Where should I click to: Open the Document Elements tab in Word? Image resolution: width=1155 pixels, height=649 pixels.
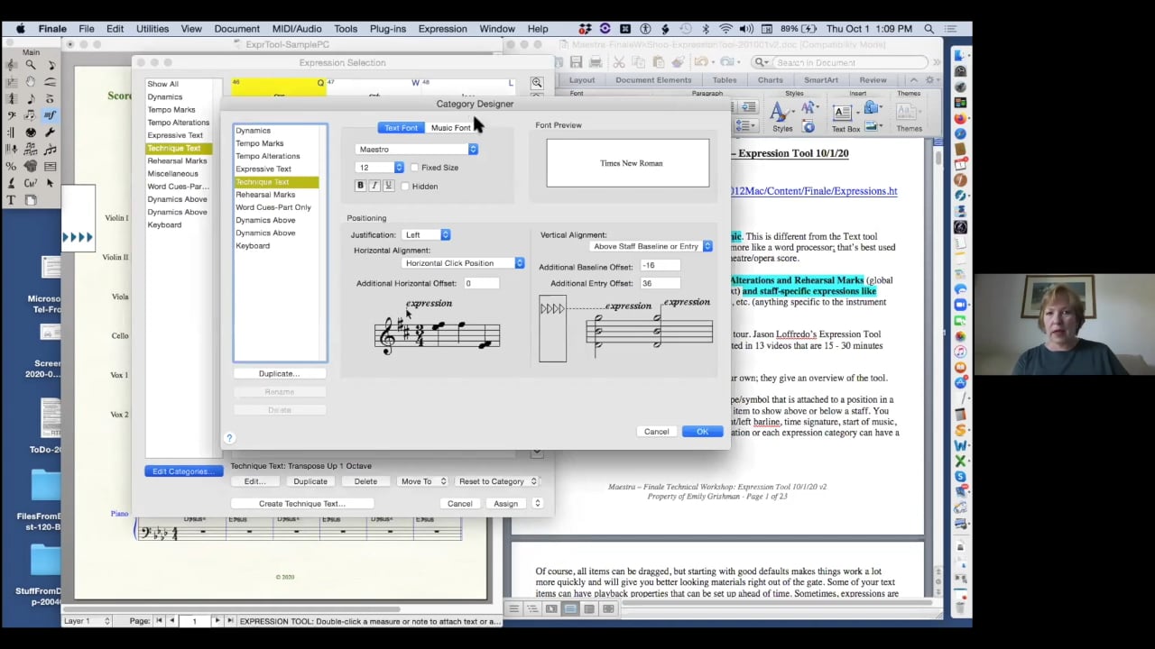click(653, 80)
